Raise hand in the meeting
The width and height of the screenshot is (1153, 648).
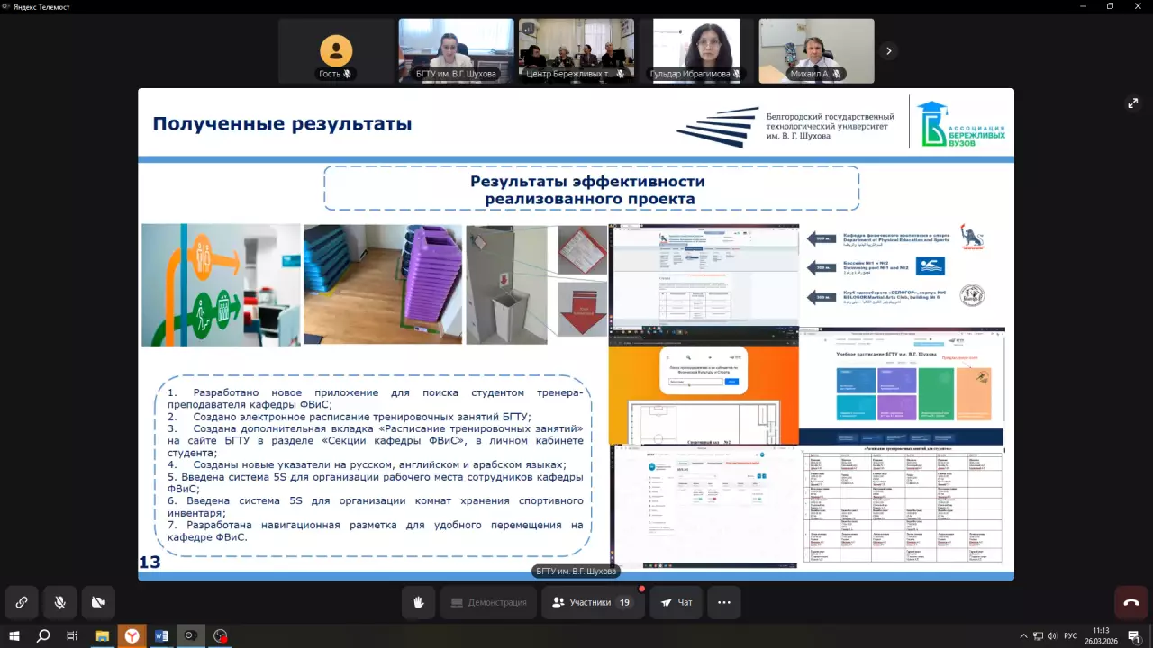pyautogui.click(x=419, y=602)
